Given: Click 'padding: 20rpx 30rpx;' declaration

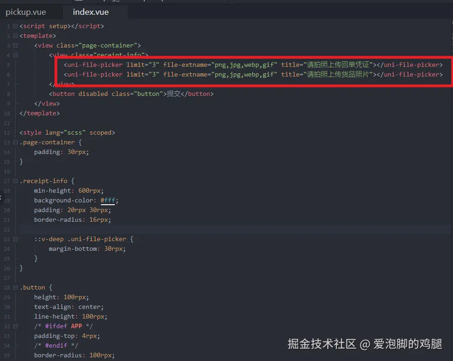Looking at the screenshot, I should (x=72, y=210).
